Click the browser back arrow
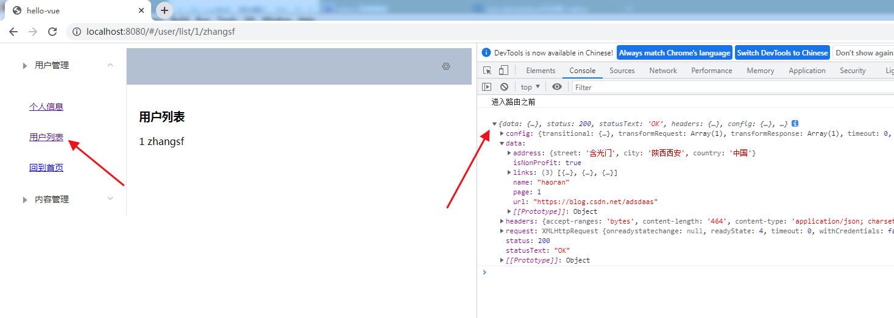 13,32
